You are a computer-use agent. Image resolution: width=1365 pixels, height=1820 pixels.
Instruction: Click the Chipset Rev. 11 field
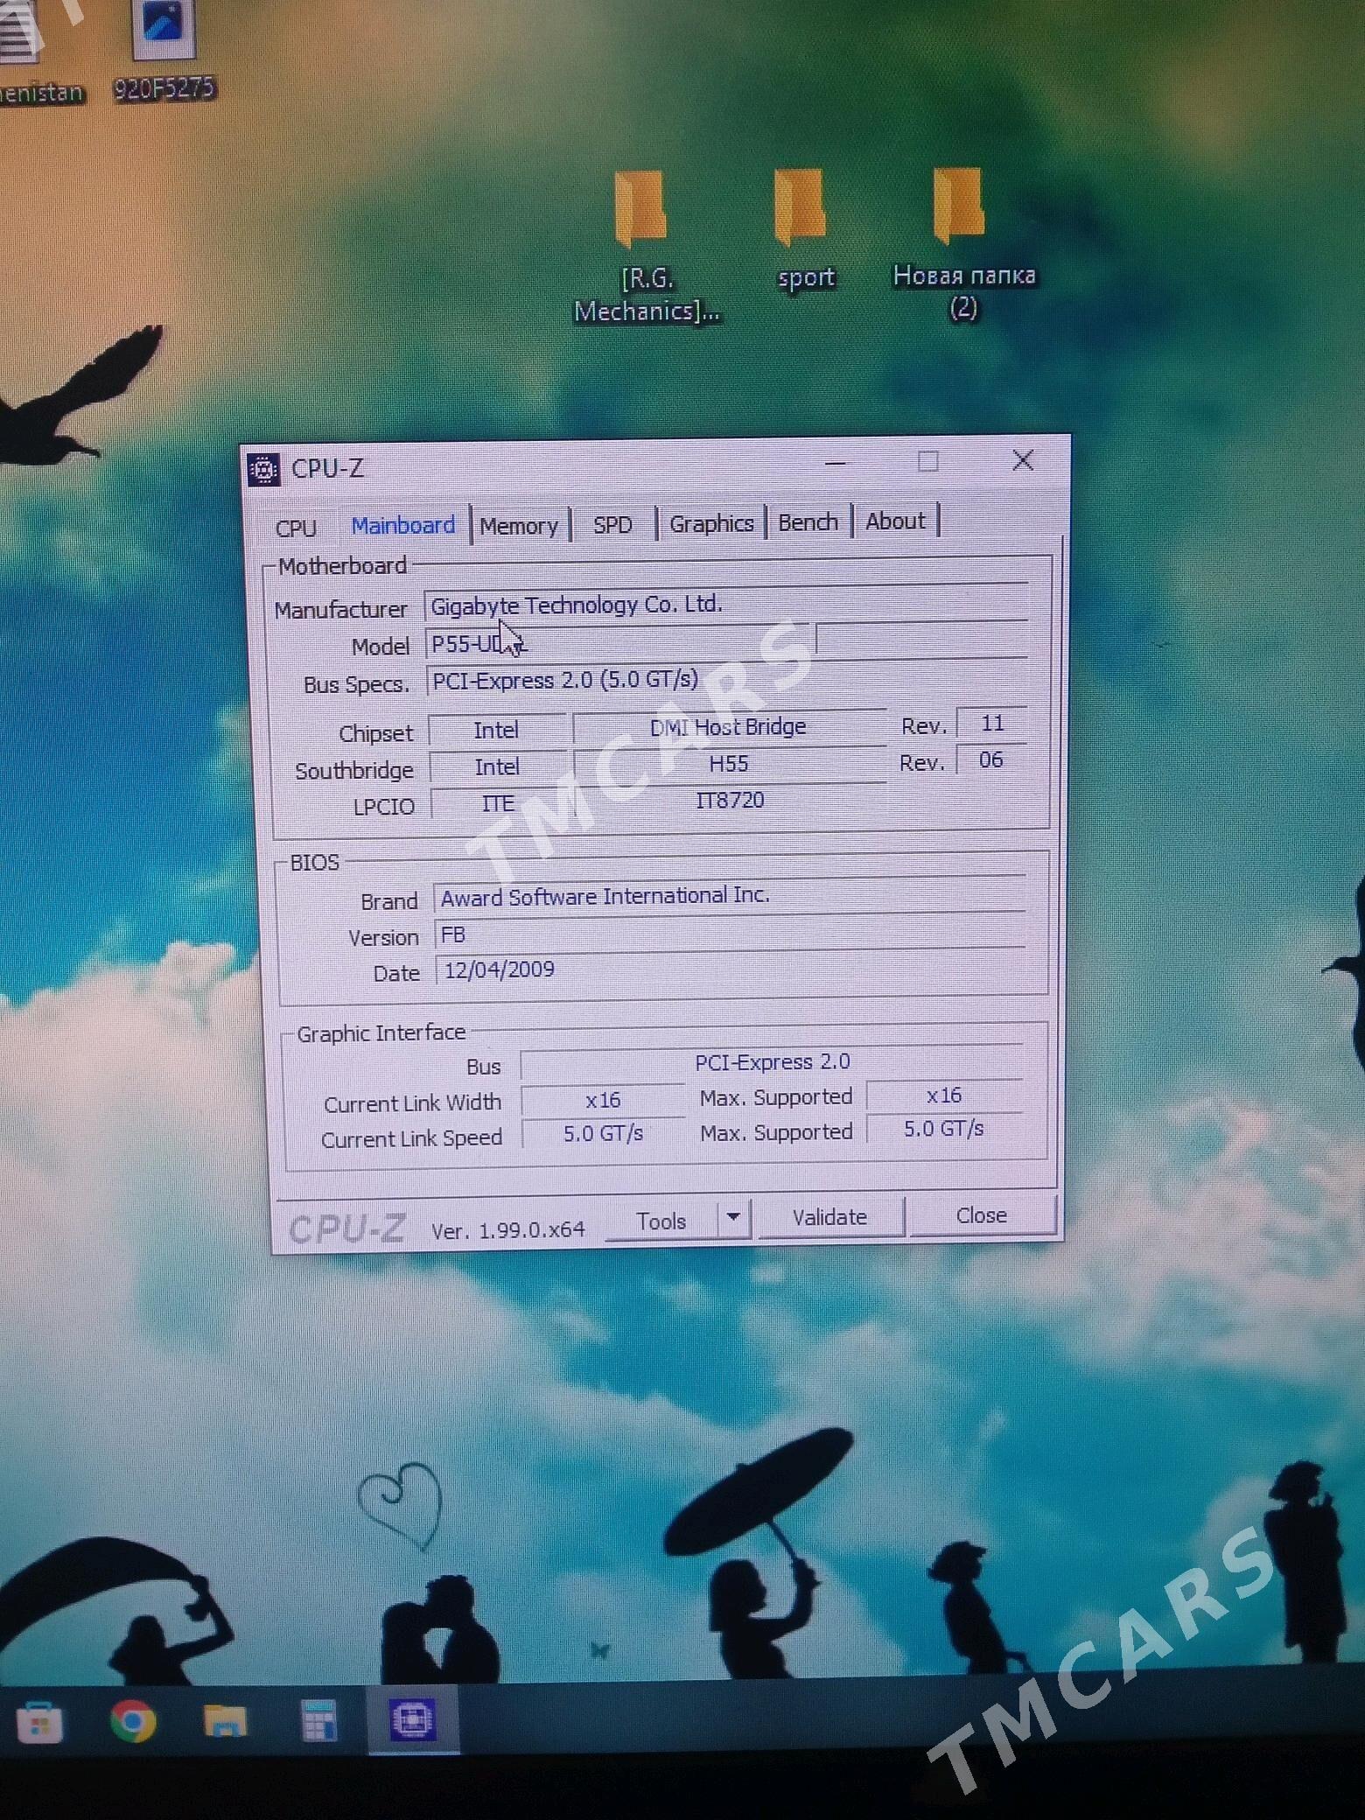click(x=991, y=723)
